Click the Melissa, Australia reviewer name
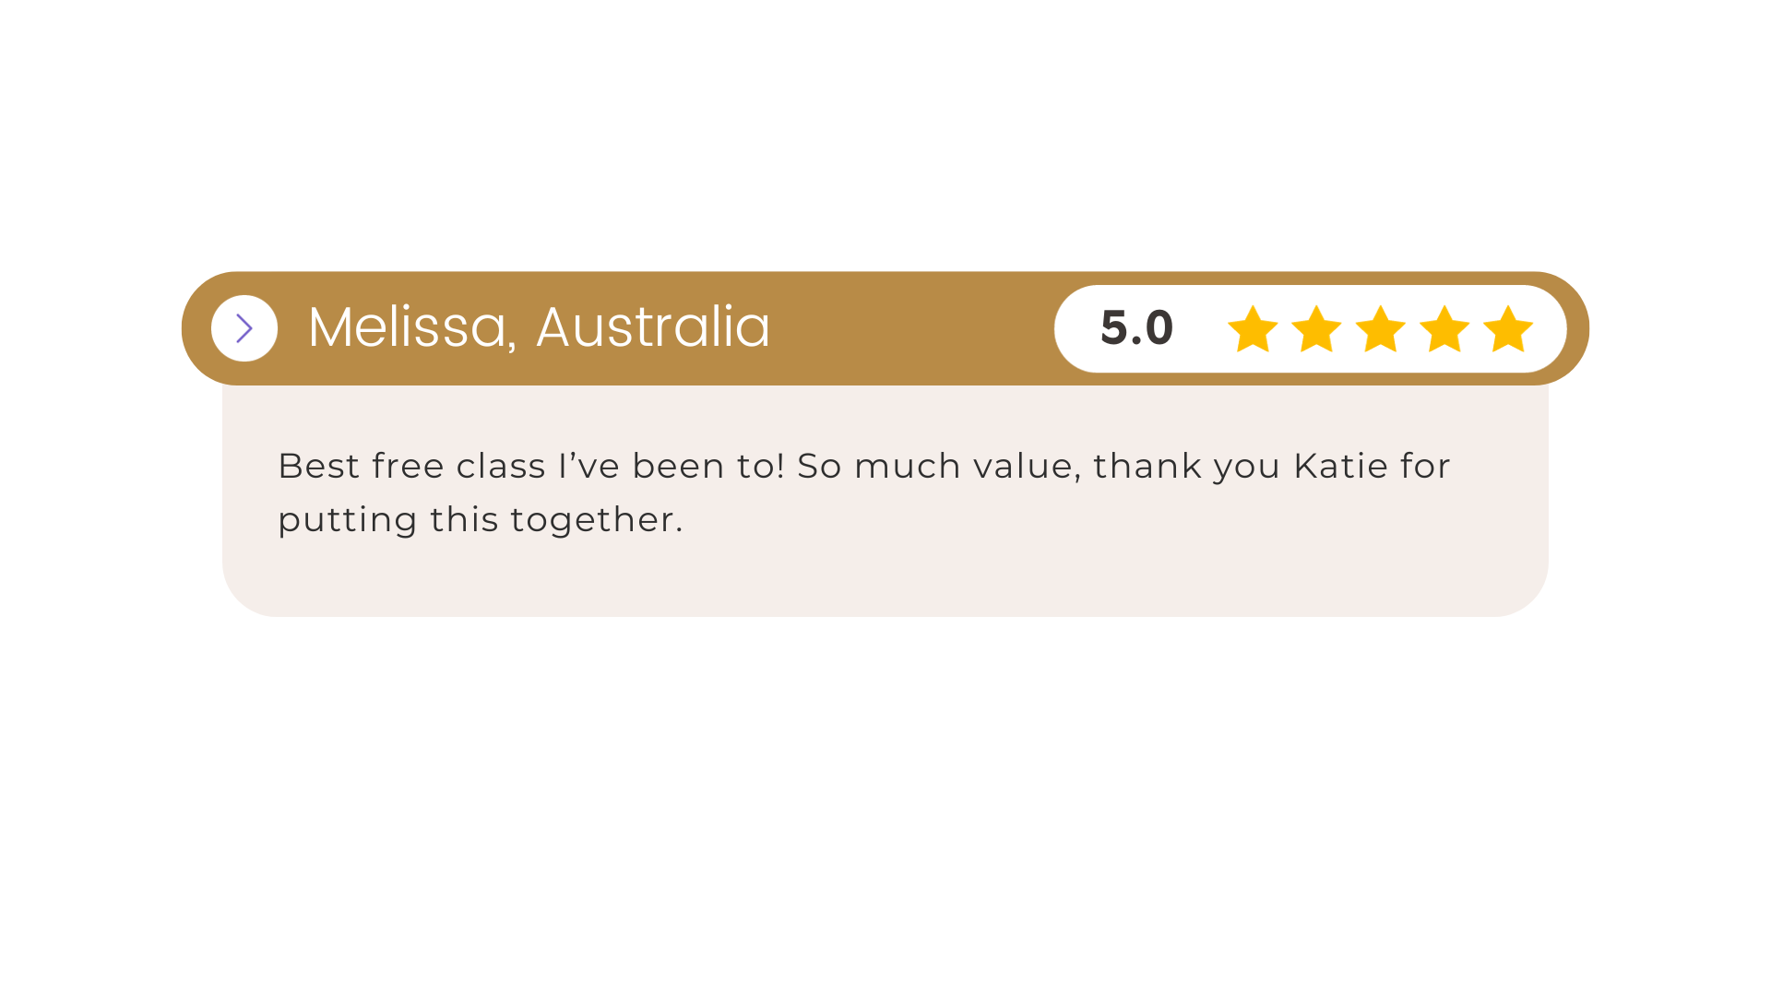 tap(539, 327)
